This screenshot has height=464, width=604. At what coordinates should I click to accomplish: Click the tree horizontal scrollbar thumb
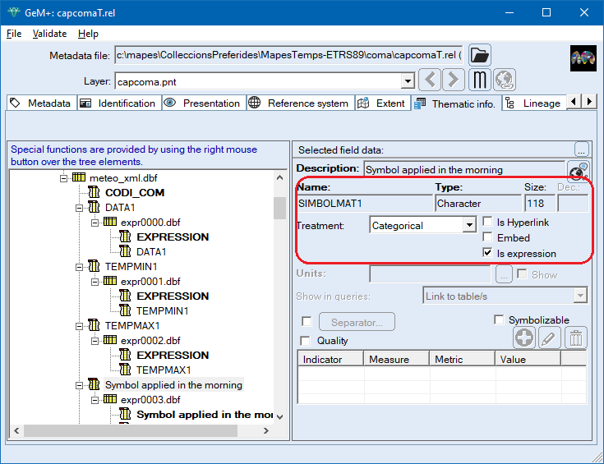coord(131,430)
